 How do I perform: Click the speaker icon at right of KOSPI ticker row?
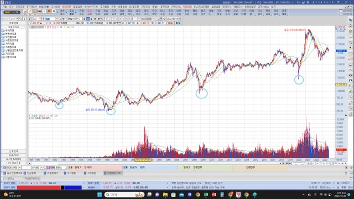tap(338, 183)
